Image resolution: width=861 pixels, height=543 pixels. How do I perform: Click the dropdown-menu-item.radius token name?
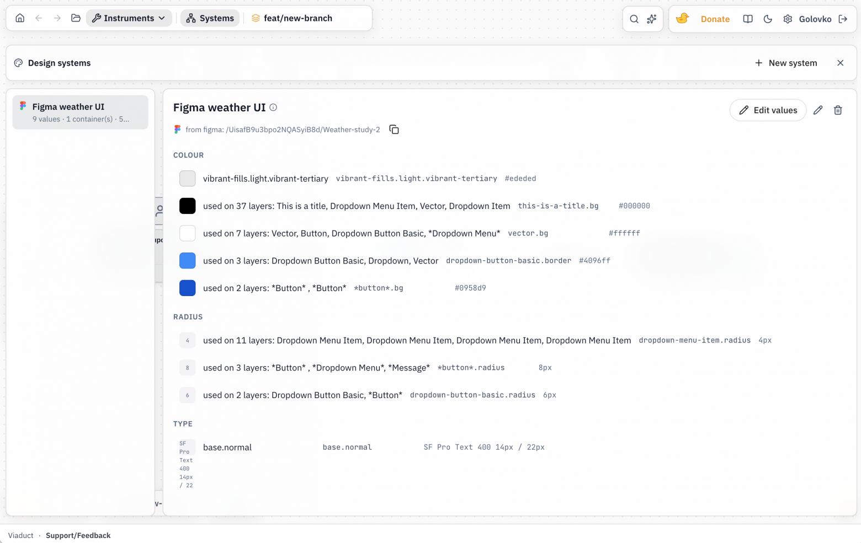tap(694, 341)
